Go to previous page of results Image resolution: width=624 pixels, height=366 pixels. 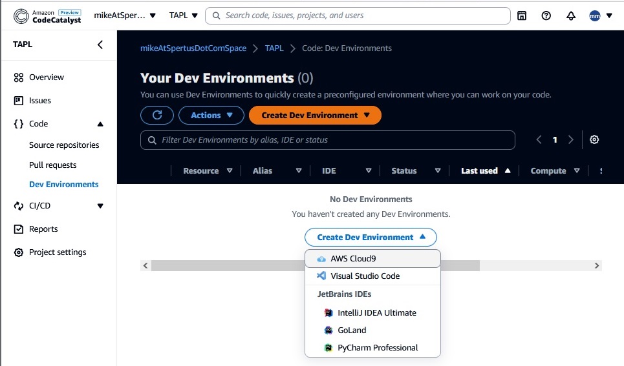tap(539, 139)
